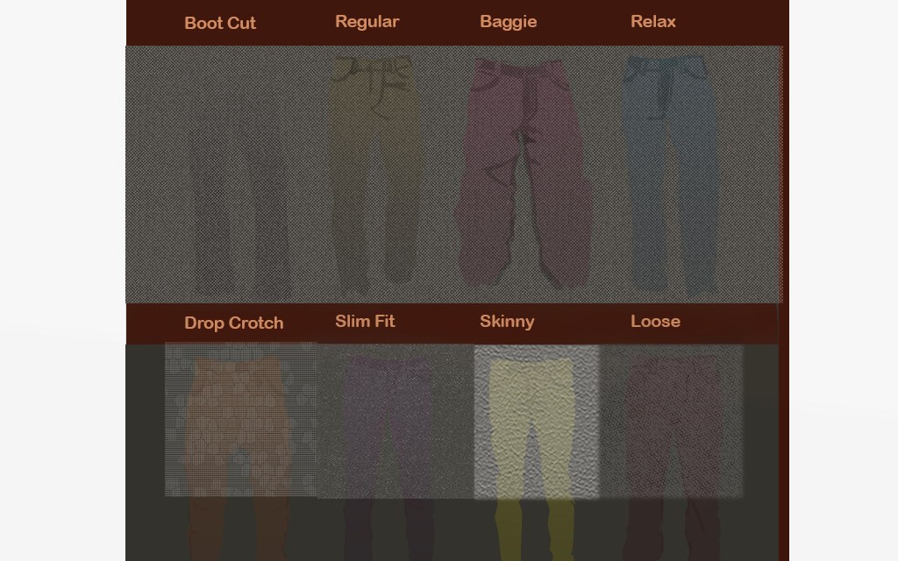Open the Regular style label
898x561 pixels.
[x=367, y=22]
